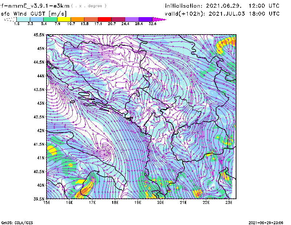291x225 pixels.
Task: Click the 'GrADS: COLA/IGES' footer credit
Action: coord(17,223)
